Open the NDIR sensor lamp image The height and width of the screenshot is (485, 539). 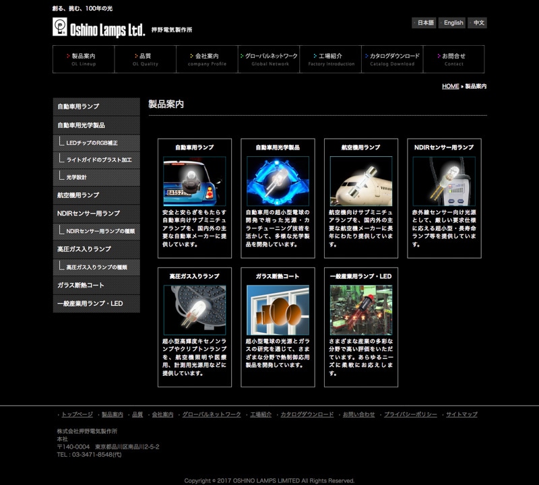[444, 181]
